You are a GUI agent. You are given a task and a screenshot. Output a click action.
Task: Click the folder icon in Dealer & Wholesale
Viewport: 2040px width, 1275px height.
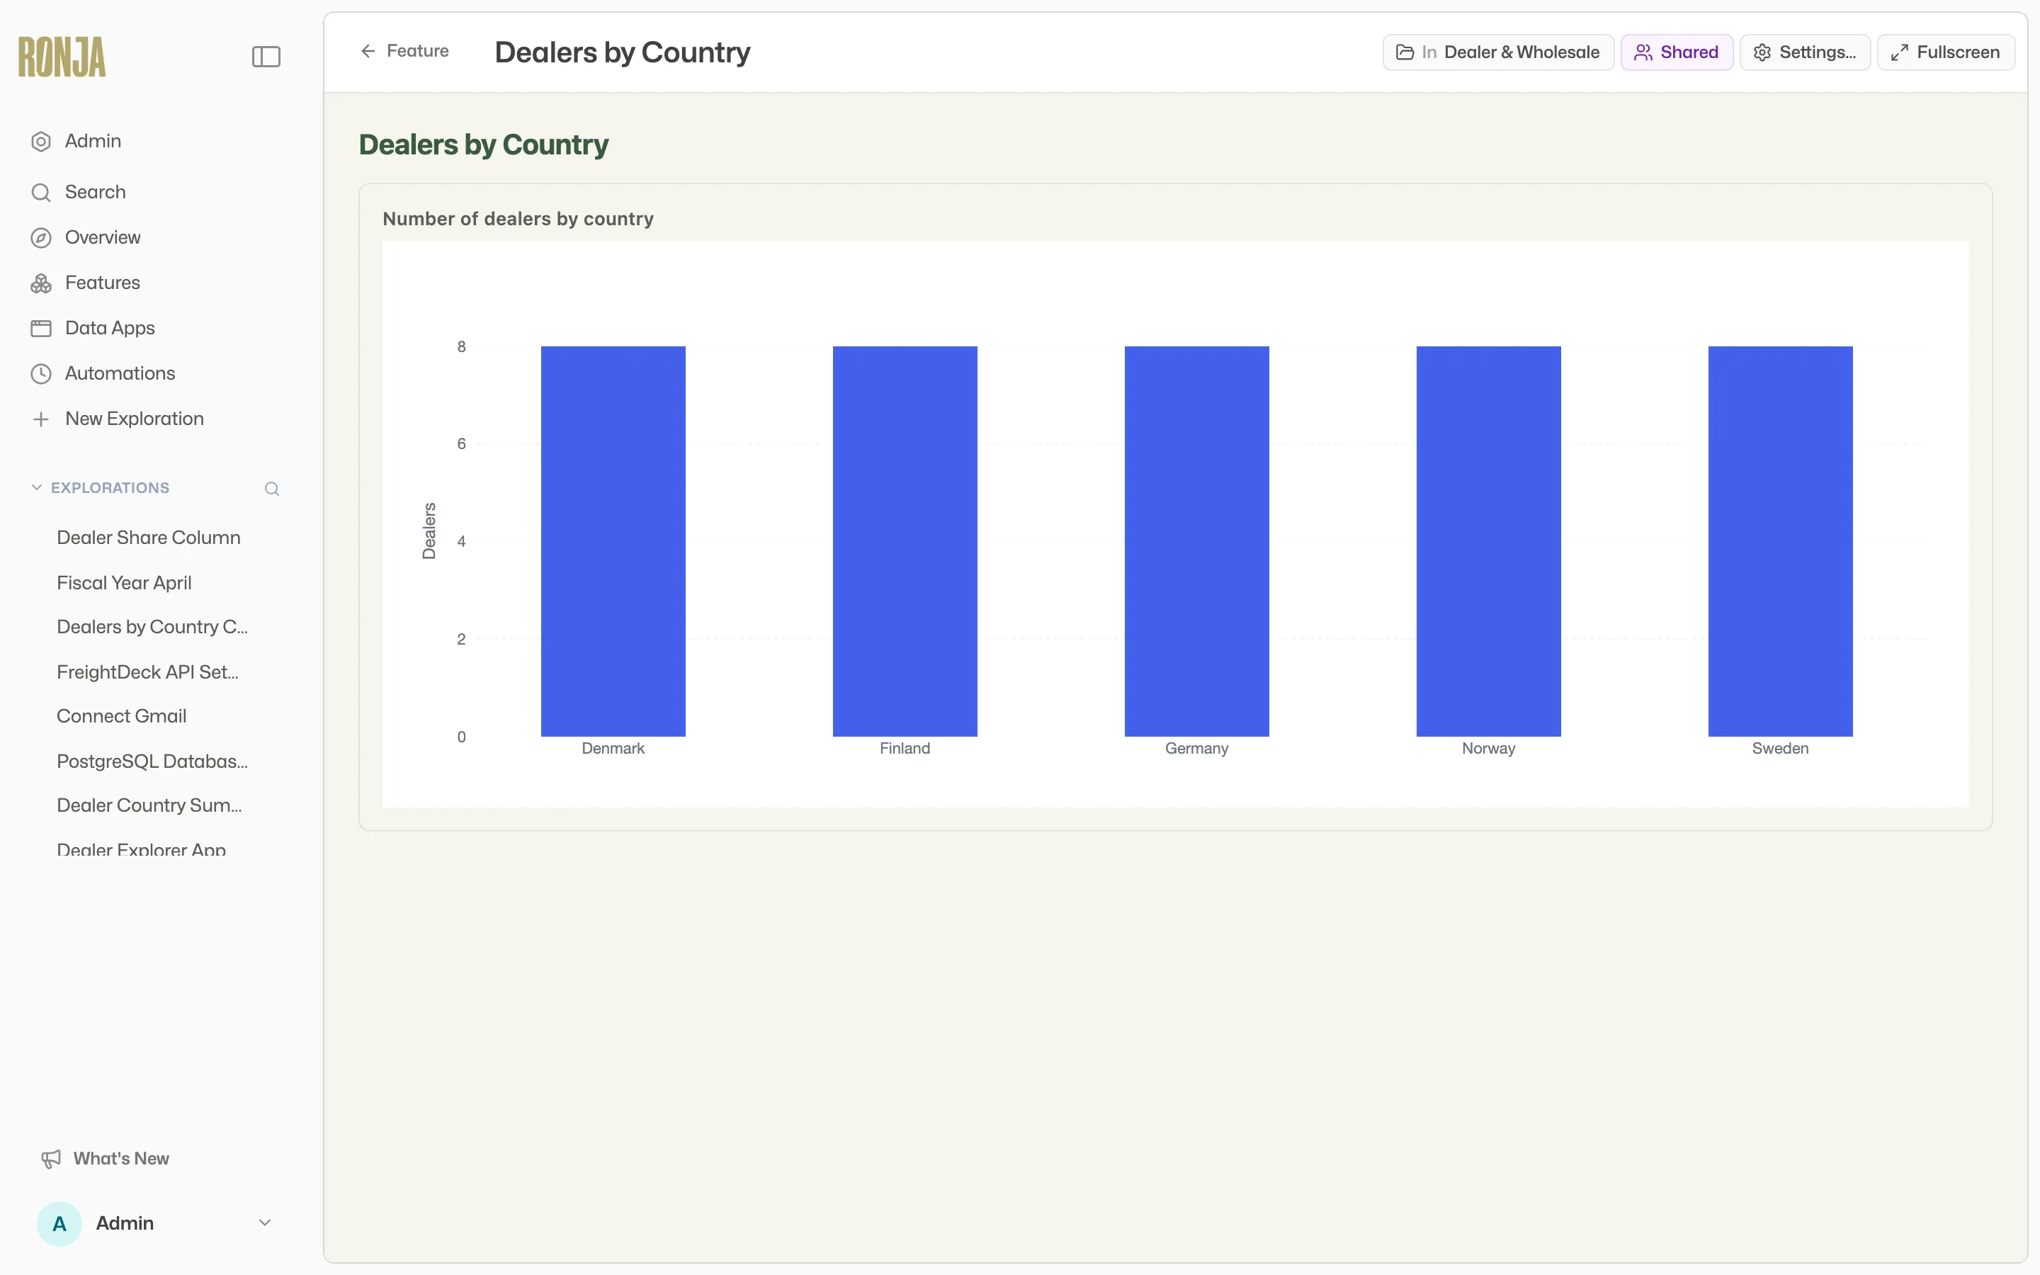click(x=1405, y=52)
